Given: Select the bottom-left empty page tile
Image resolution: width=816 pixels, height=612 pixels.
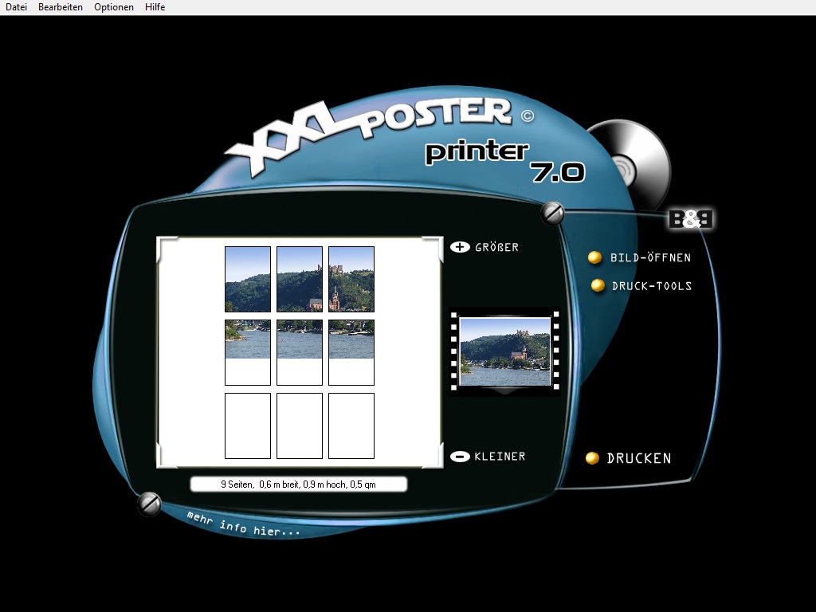Looking at the screenshot, I should click(248, 426).
